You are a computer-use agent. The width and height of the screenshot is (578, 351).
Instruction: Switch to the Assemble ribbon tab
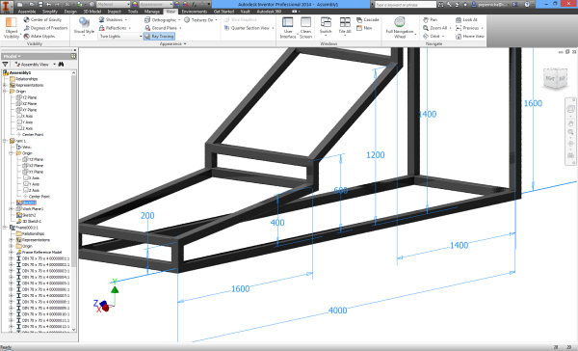click(x=27, y=12)
